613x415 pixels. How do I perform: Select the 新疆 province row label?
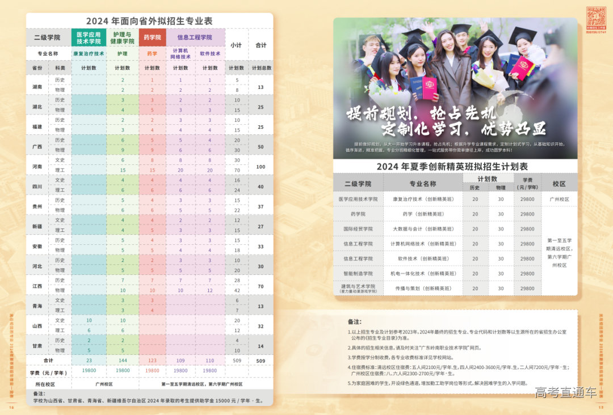click(37, 226)
